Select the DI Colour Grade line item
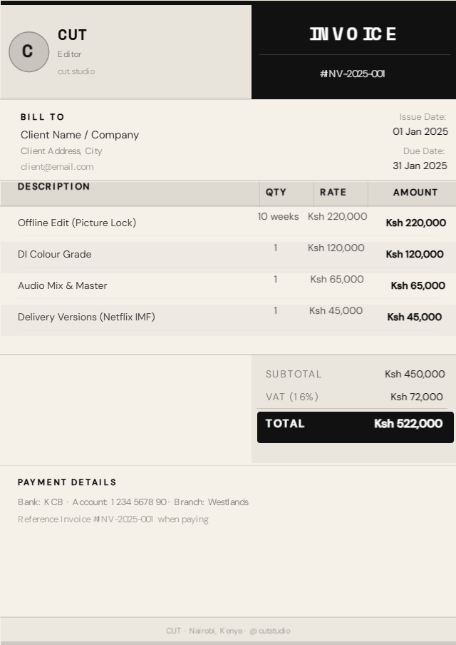 pyautogui.click(x=55, y=254)
